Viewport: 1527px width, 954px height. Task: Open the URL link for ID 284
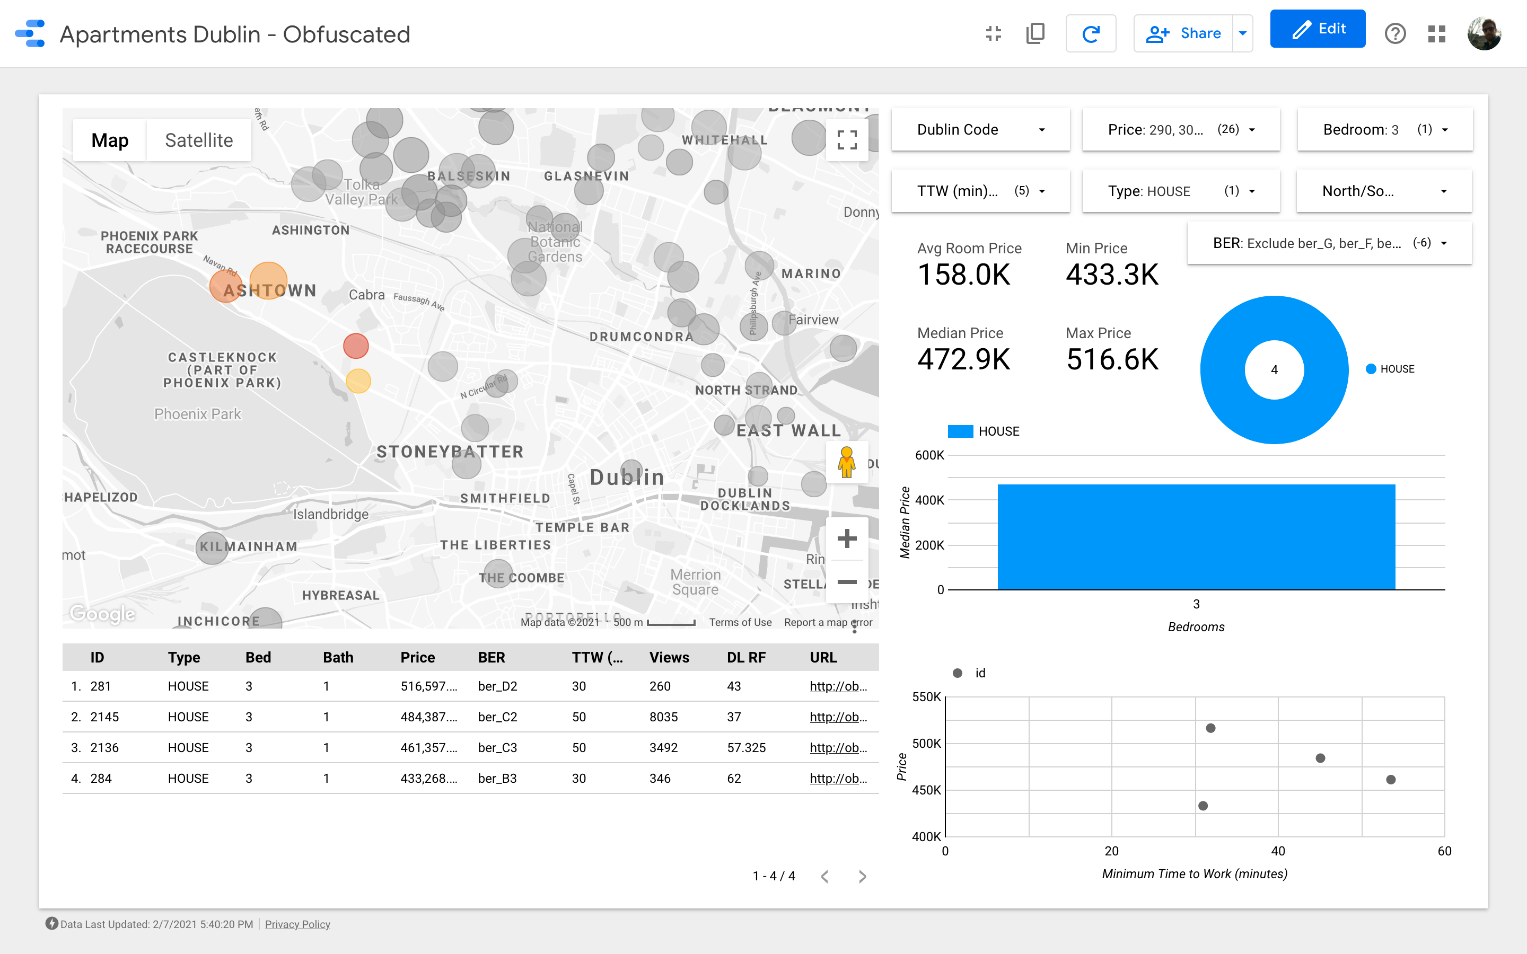coord(838,779)
